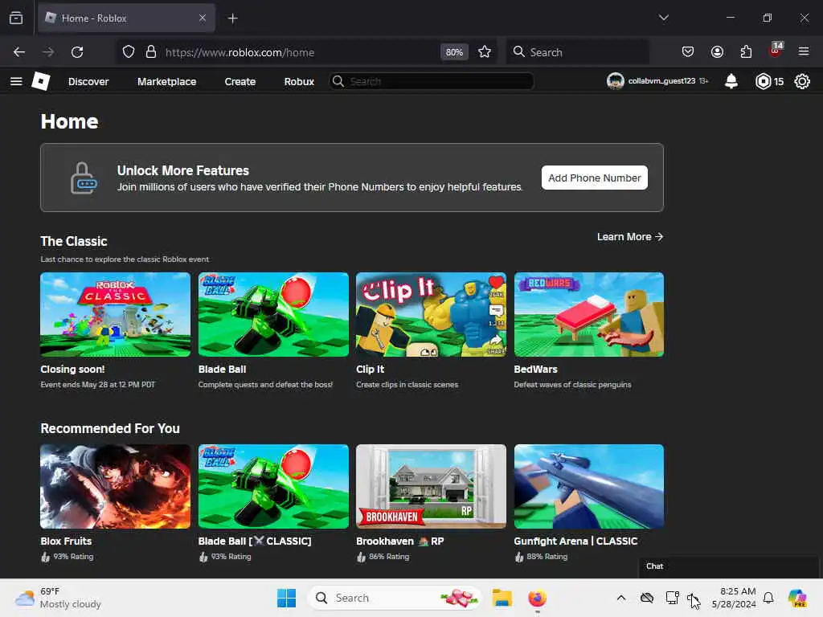Viewport: 823px width, 617px height.
Task: Open the Clip It game thumbnail
Action: tap(431, 314)
